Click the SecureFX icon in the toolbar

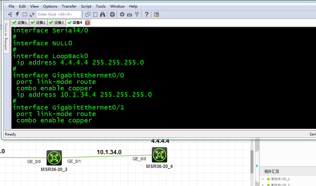pyautogui.click(x=156, y=14)
